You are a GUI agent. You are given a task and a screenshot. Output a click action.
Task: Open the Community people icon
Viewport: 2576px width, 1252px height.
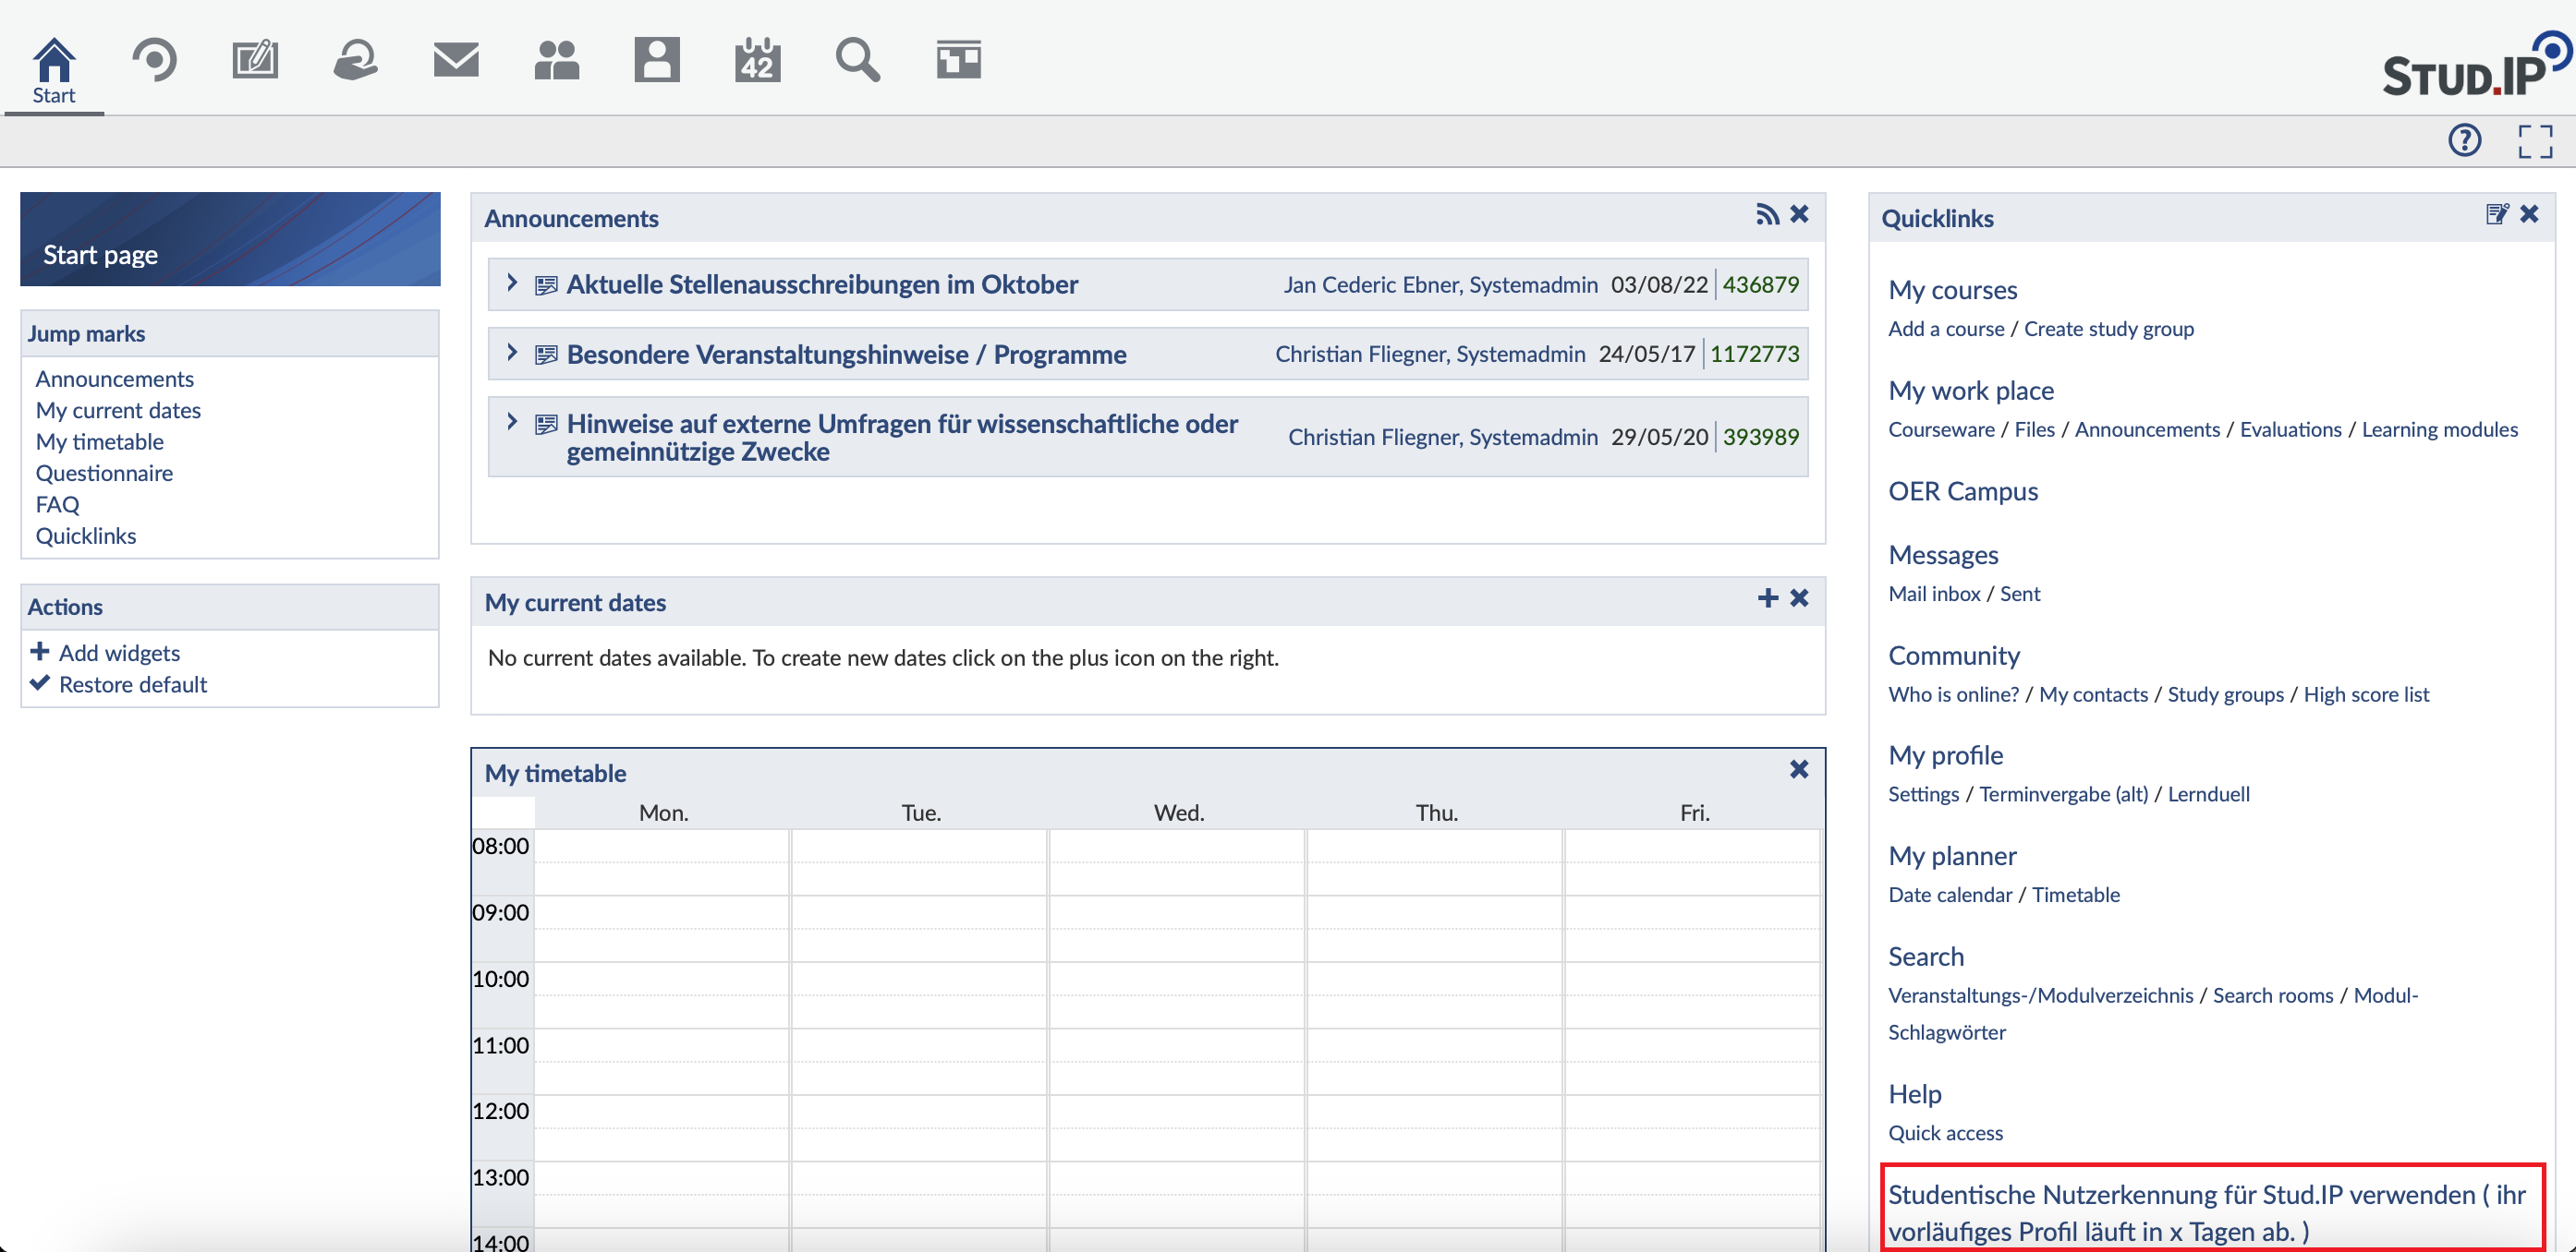pyautogui.click(x=557, y=60)
